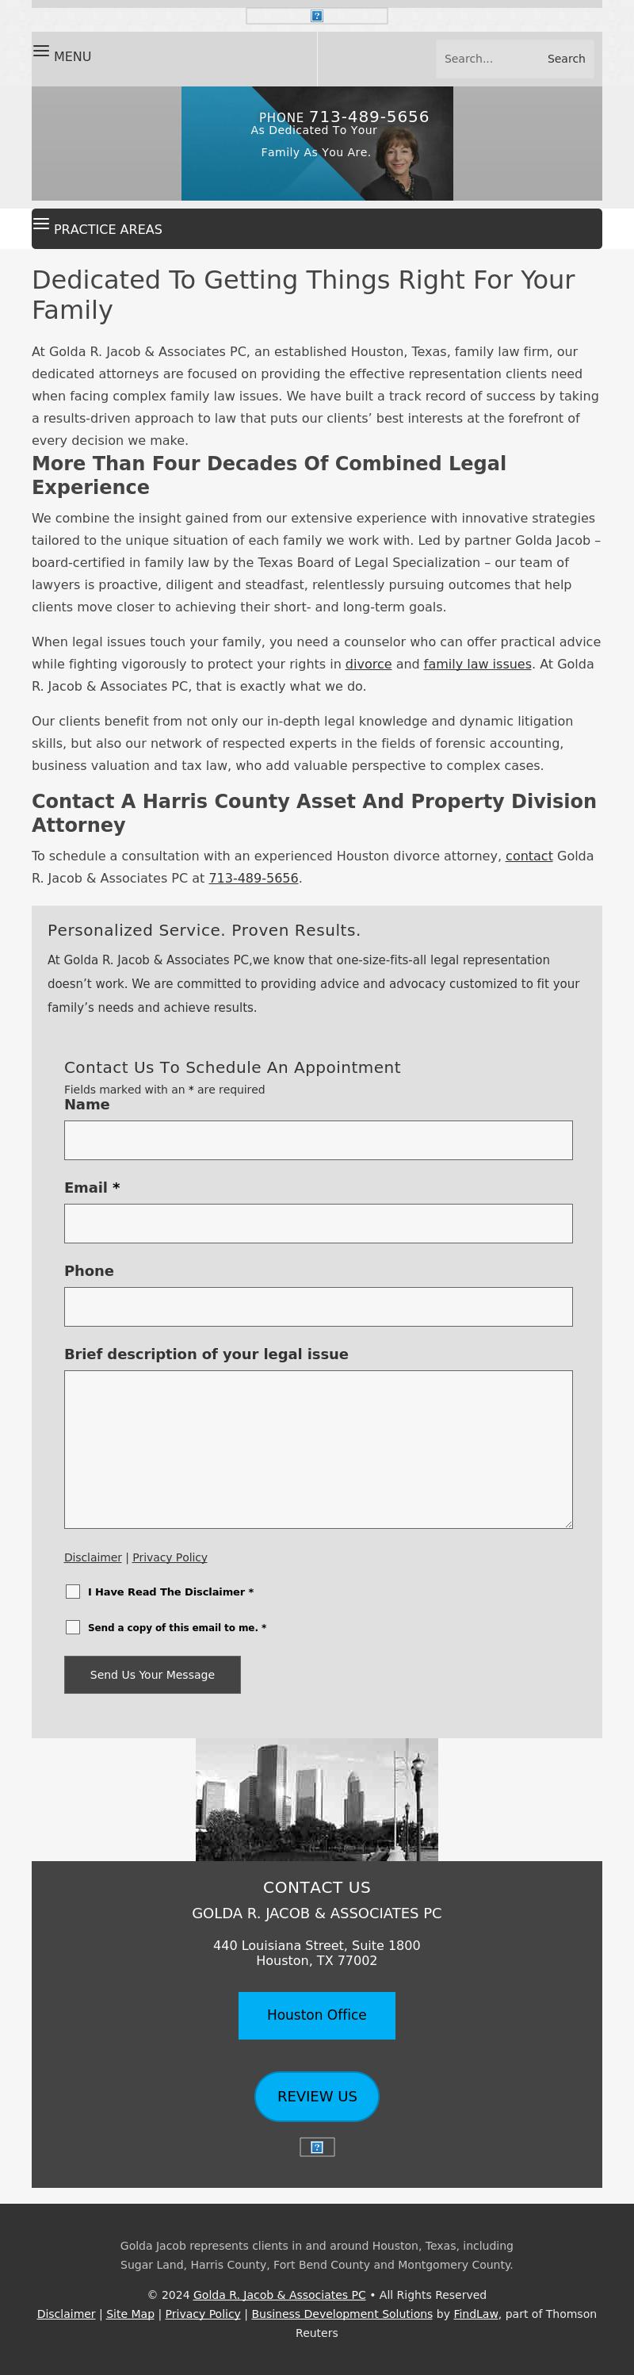Visit the FindLaw link in the footer
This screenshot has height=2375, width=634.
[475, 2313]
